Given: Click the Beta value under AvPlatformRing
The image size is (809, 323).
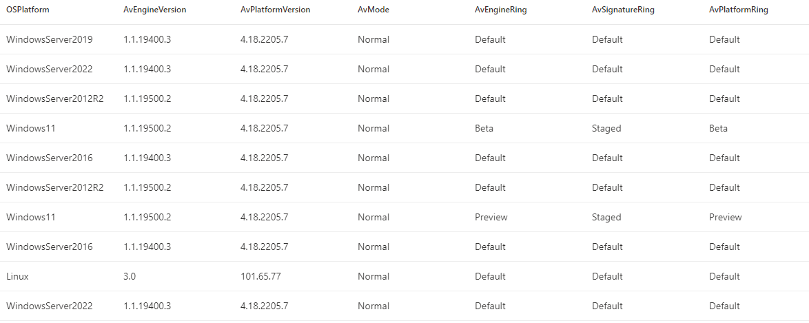Looking at the screenshot, I should (718, 129).
